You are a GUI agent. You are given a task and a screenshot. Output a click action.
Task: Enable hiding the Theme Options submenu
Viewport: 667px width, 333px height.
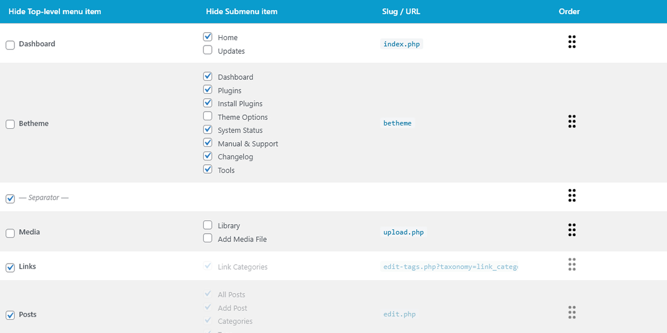[208, 116]
